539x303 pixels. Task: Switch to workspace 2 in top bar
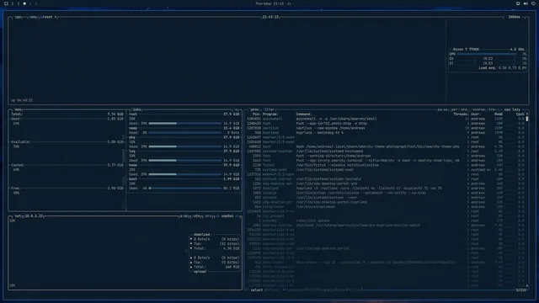[19, 3]
